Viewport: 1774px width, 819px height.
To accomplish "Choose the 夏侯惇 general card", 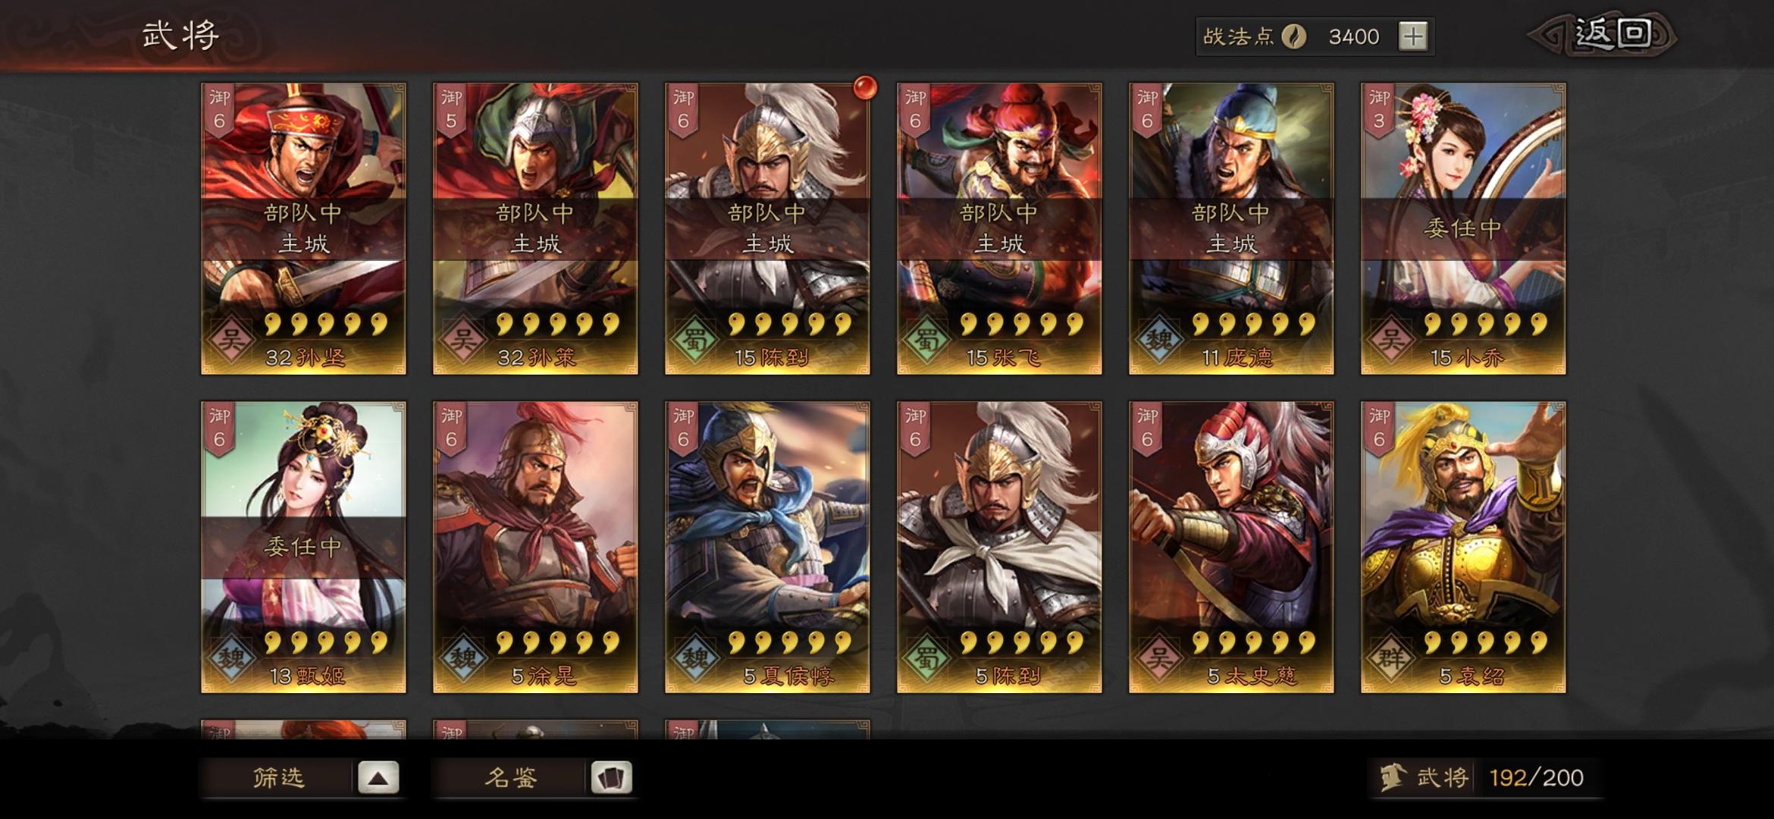I will (767, 548).
